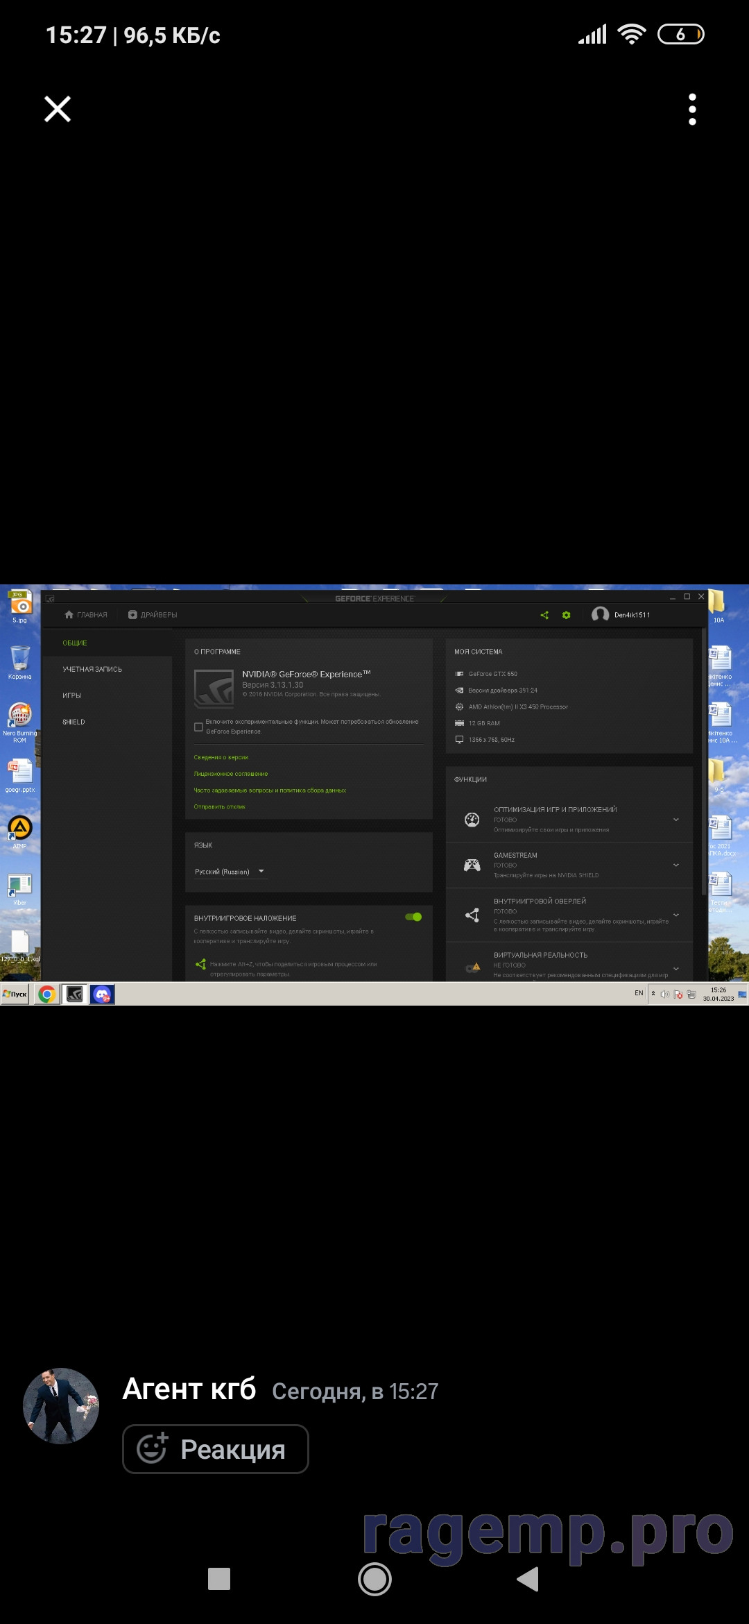Toggle the ВНУТРИИГРОВОЕ НАЛОЖЕНИЕ switch
Image resolution: width=749 pixels, height=1624 pixels.
[413, 917]
